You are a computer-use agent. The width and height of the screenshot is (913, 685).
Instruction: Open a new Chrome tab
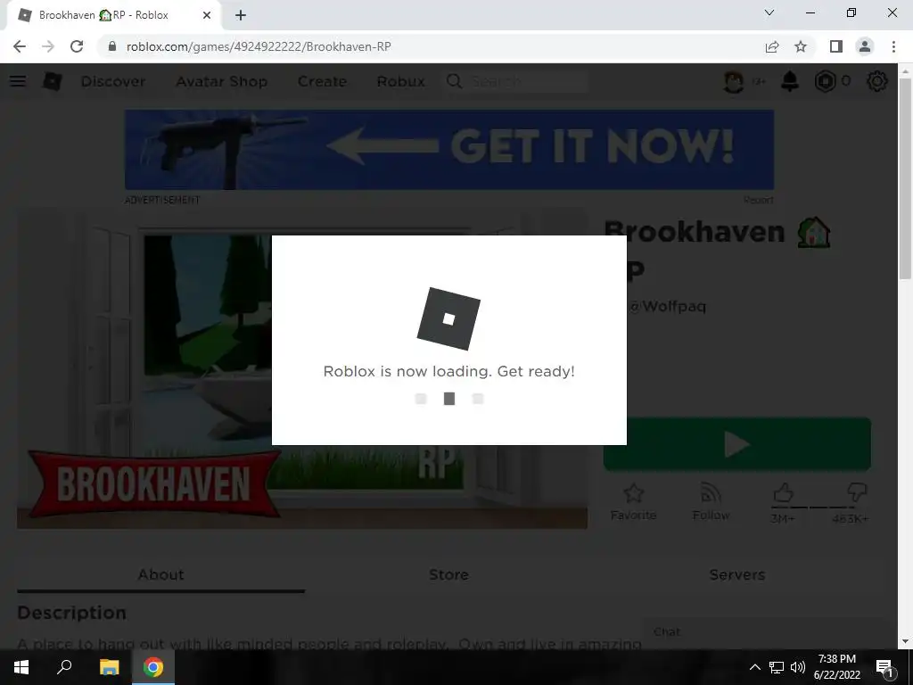[x=241, y=15]
